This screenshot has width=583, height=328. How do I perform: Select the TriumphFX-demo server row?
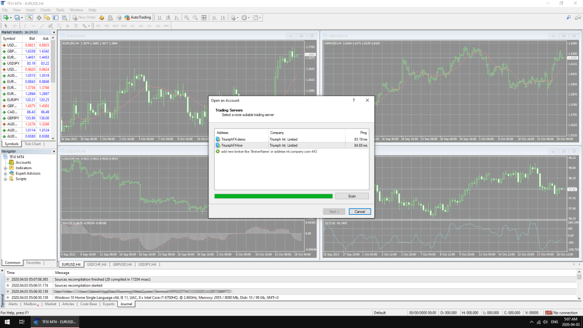coord(291,140)
